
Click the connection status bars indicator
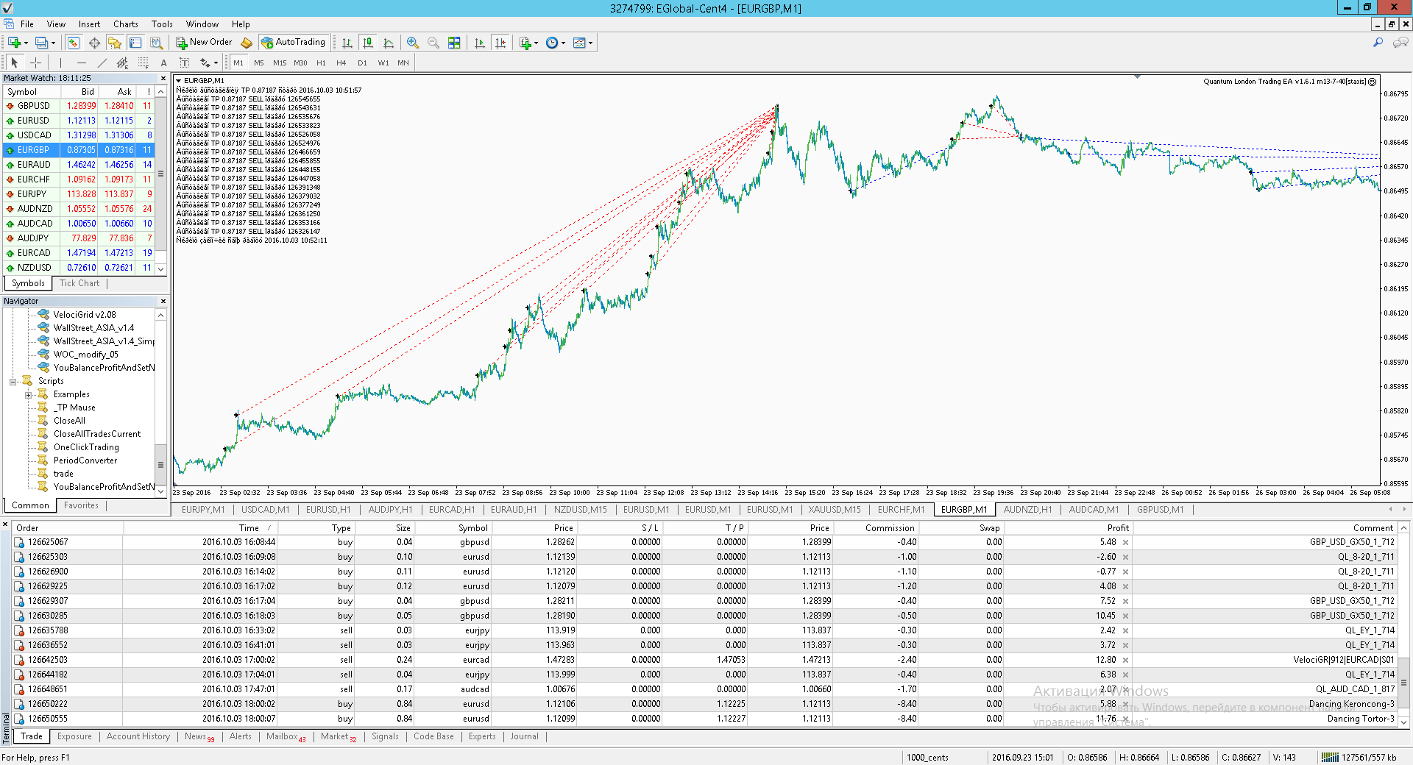click(x=1329, y=758)
